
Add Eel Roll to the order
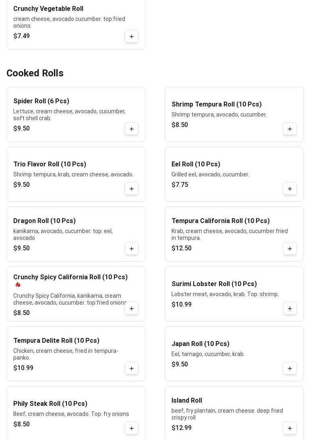290,189
